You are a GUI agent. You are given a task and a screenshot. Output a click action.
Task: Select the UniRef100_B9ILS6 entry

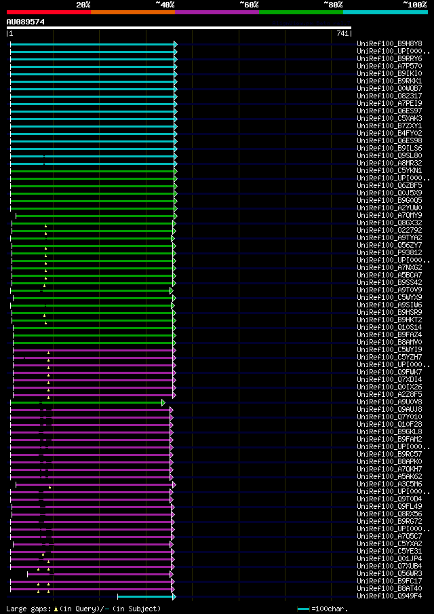pyautogui.click(x=389, y=148)
